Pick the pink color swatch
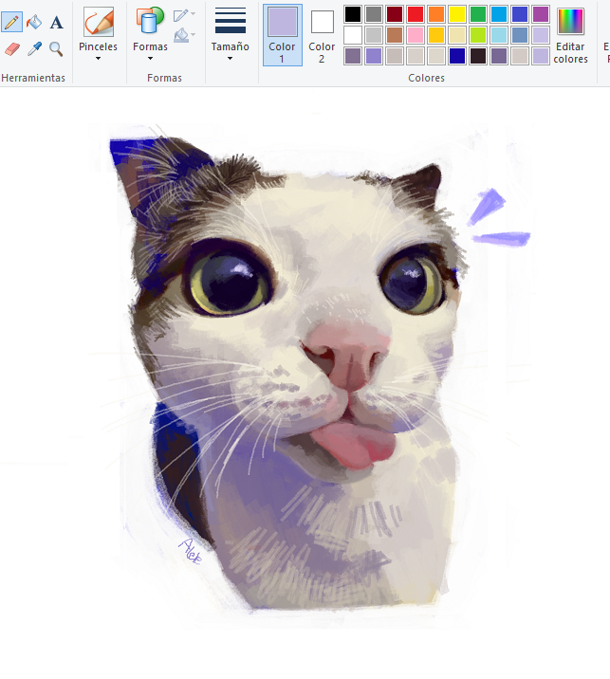610x679 pixels. 416,35
